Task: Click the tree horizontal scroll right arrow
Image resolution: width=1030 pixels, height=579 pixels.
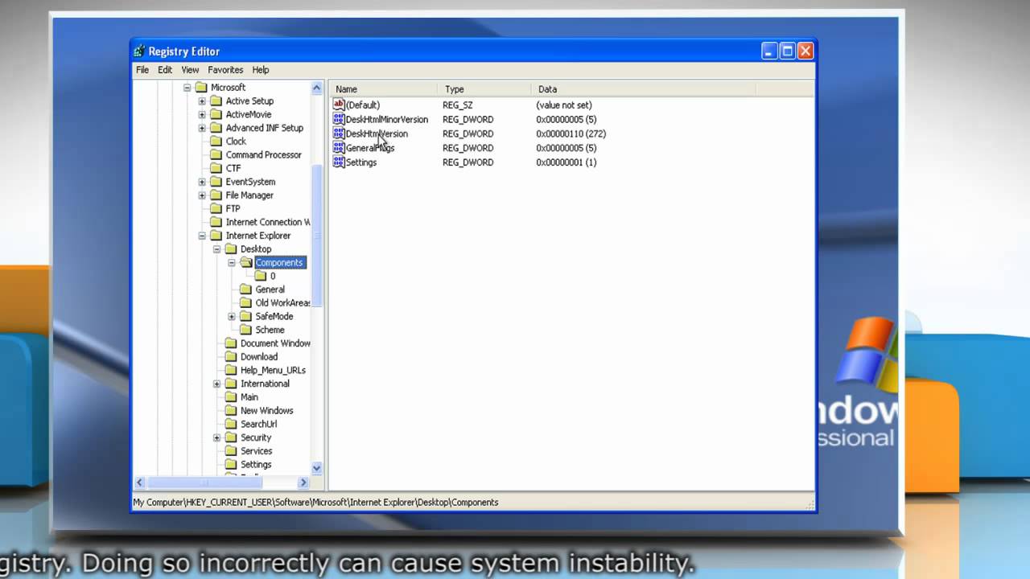Action: point(303,482)
